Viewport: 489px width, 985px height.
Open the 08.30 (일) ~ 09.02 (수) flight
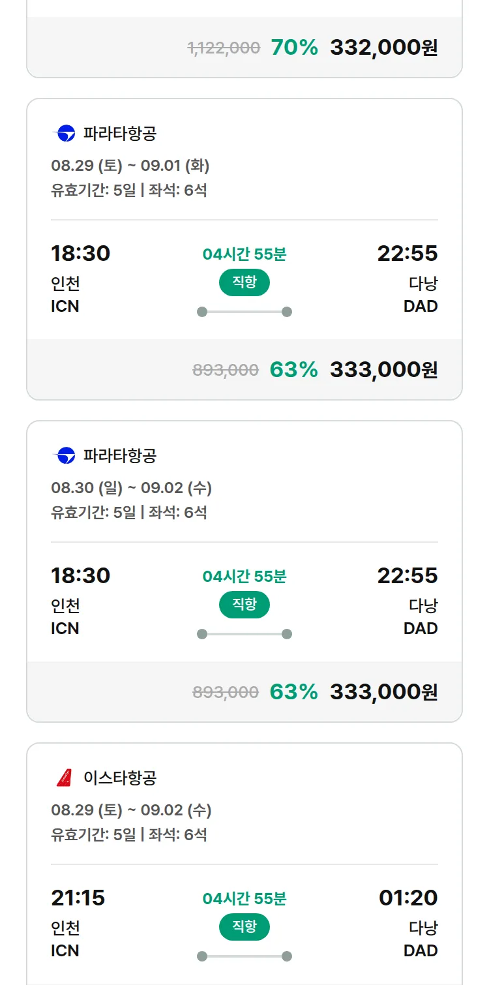point(244,571)
